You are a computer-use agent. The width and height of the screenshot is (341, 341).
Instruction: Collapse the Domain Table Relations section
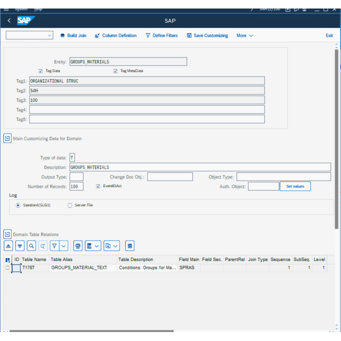click(x=7, y=234)
